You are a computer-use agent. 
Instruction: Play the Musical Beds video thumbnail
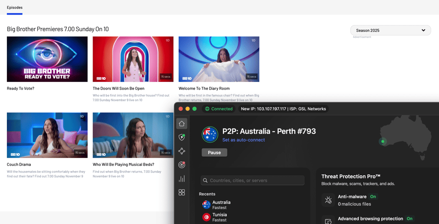tap(133, 135)
